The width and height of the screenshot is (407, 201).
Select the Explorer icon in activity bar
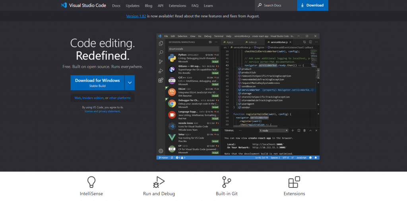tap(161, 43)
